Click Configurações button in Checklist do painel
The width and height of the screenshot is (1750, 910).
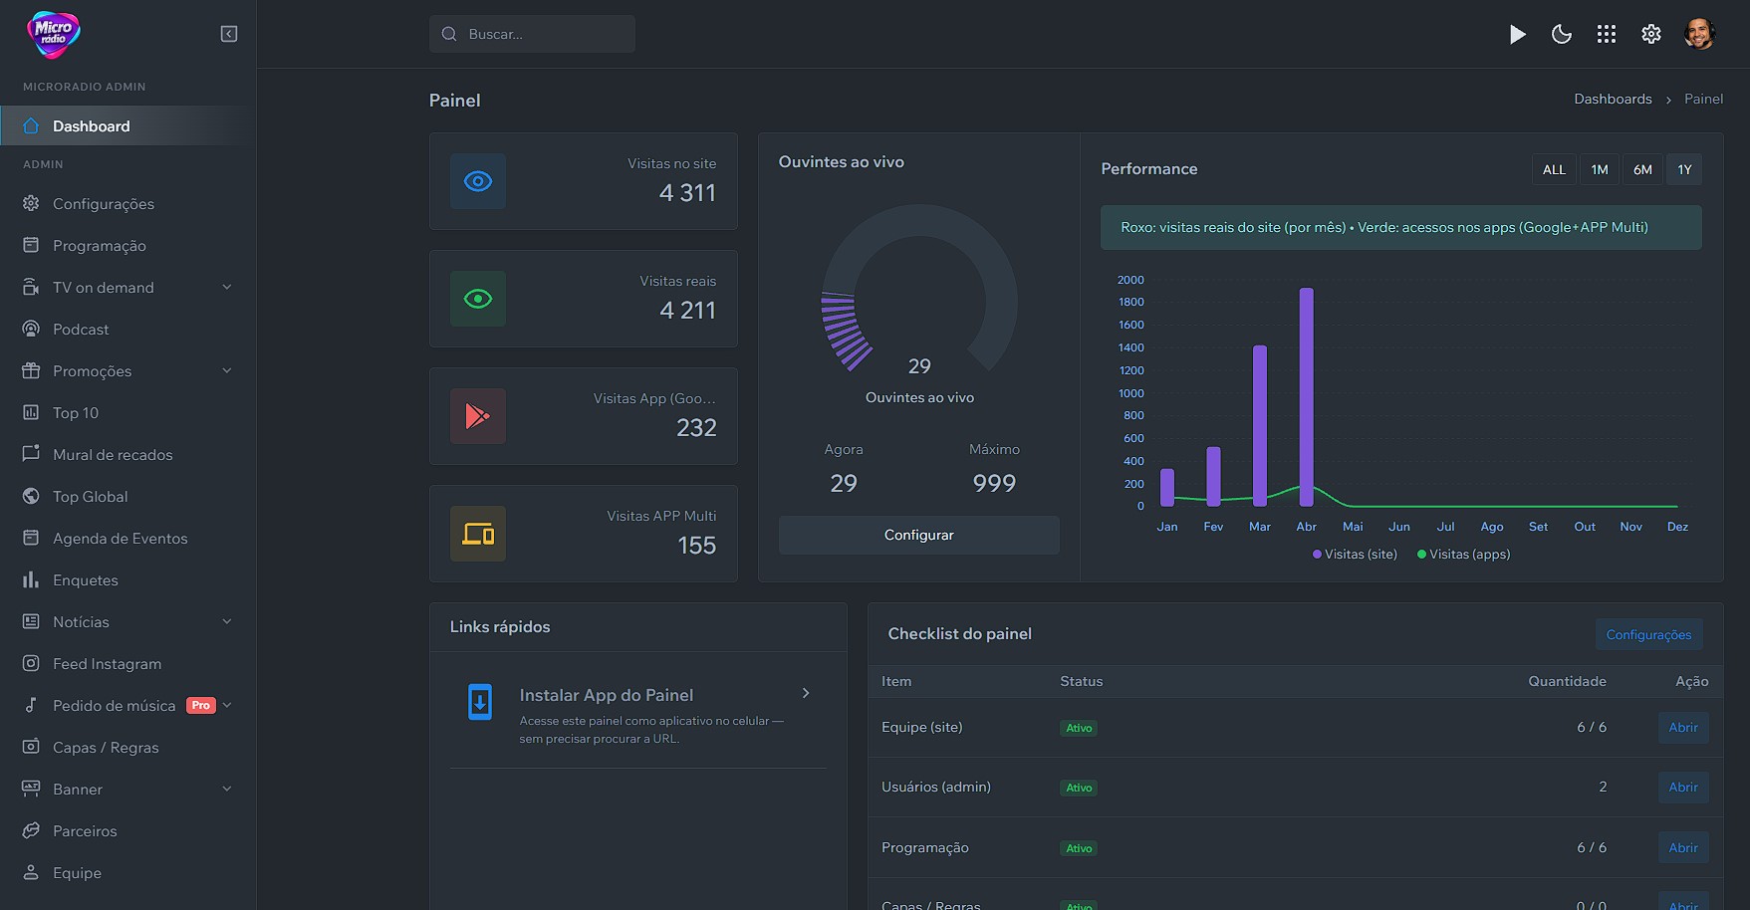1648,634
